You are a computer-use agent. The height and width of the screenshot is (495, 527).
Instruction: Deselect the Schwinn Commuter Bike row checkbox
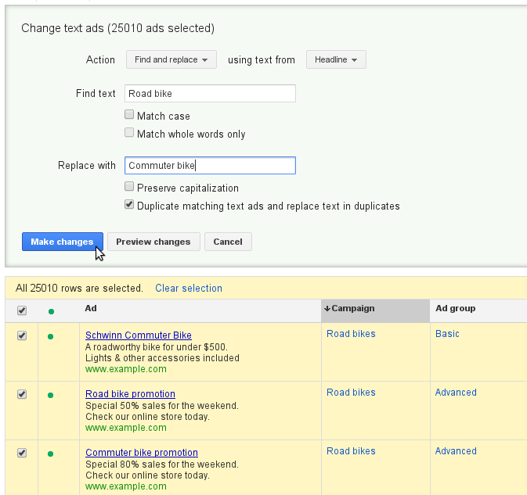coord(22,335)
